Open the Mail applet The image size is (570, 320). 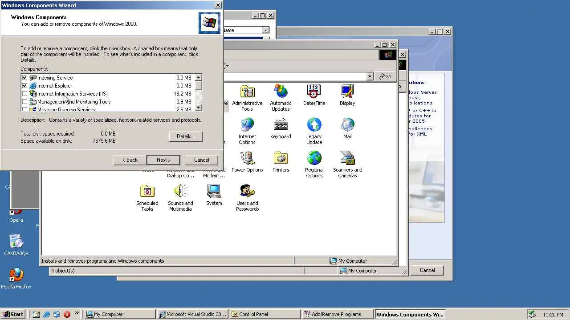coord(347,128)
